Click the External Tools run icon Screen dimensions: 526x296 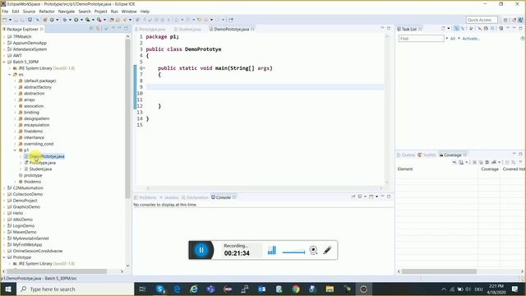(x=99, y=20)
